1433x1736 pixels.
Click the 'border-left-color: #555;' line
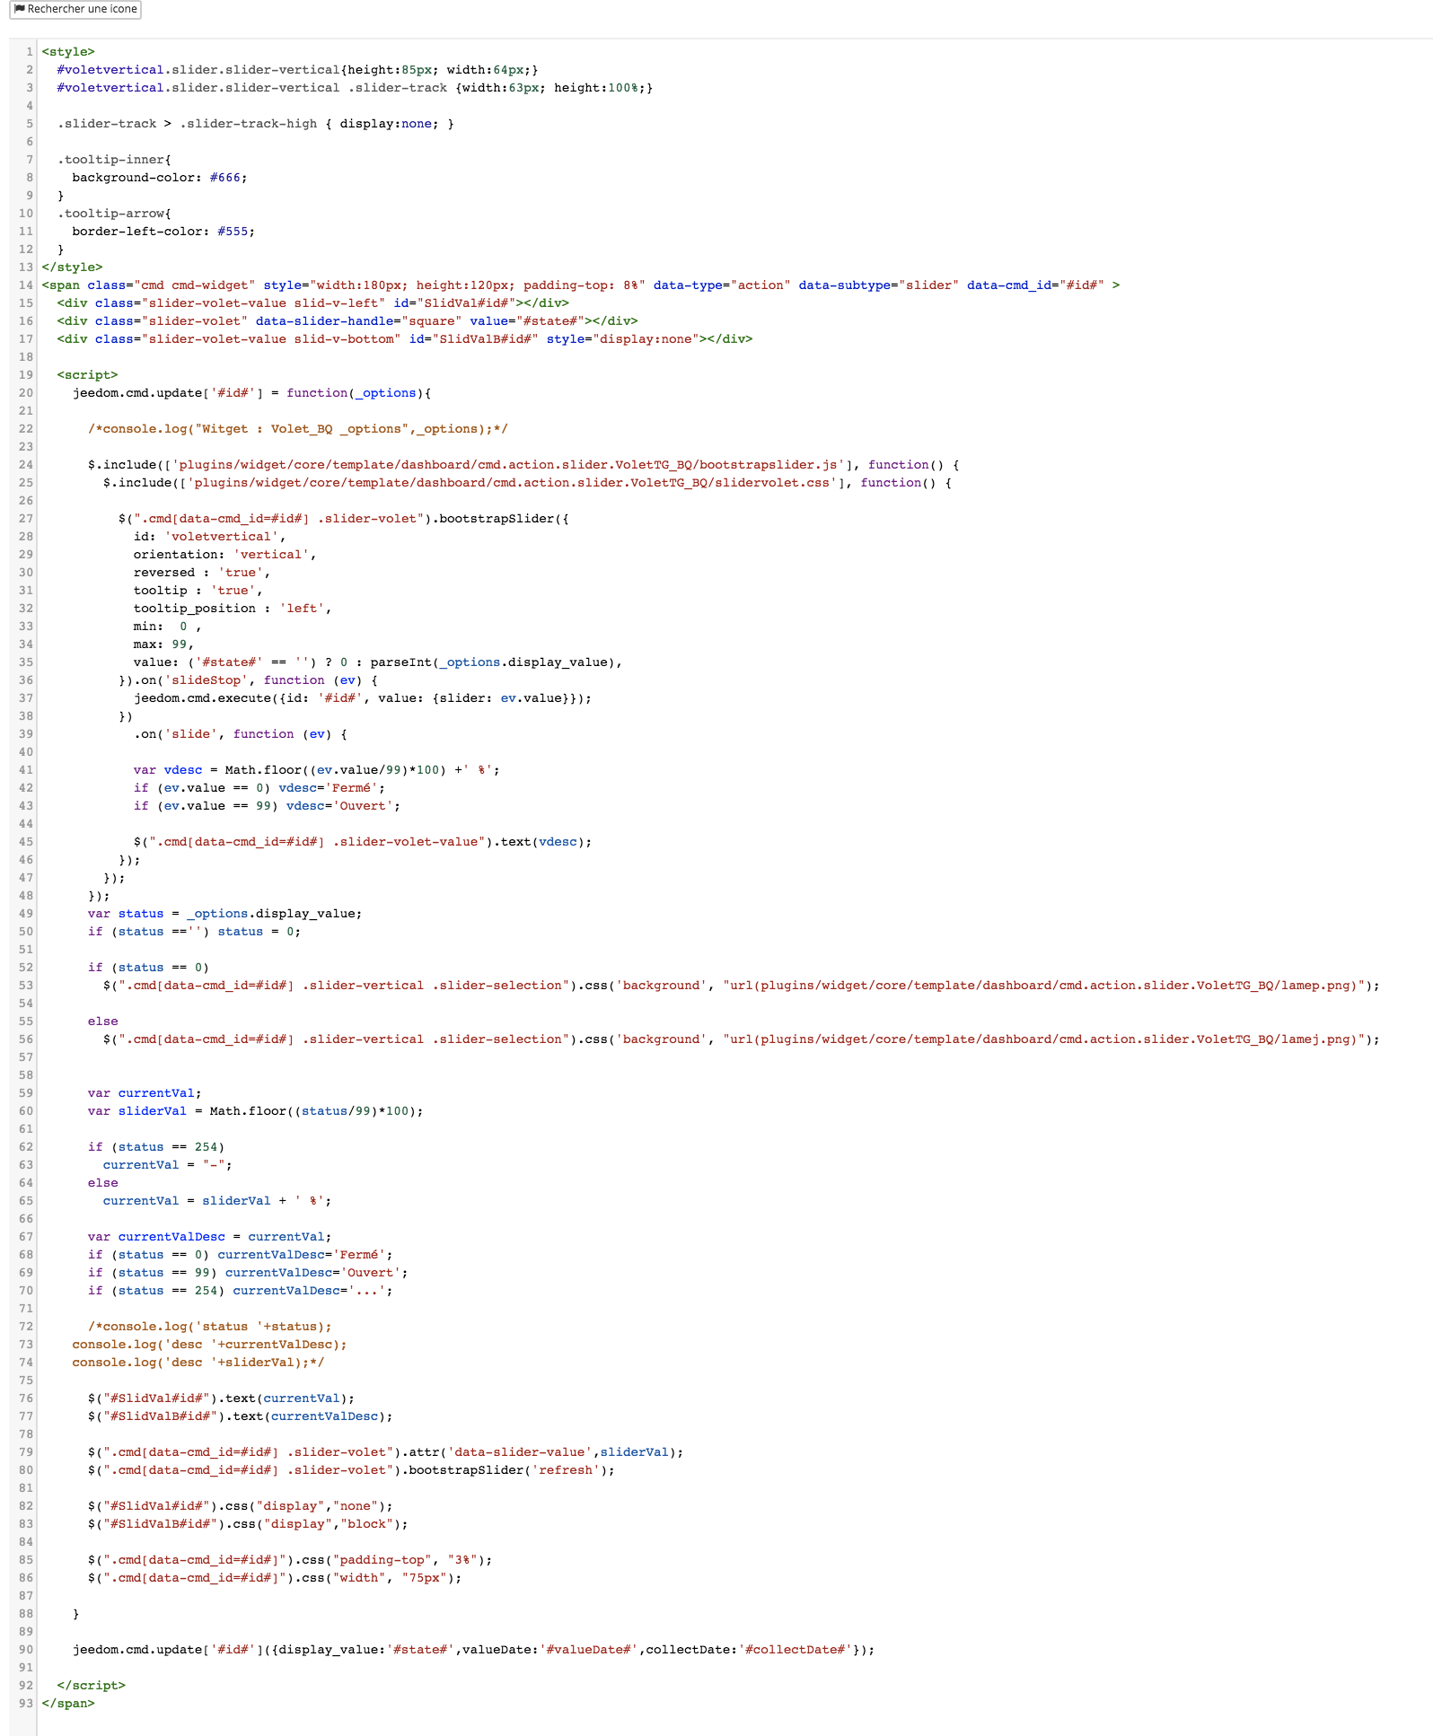[x=163, y=232]
